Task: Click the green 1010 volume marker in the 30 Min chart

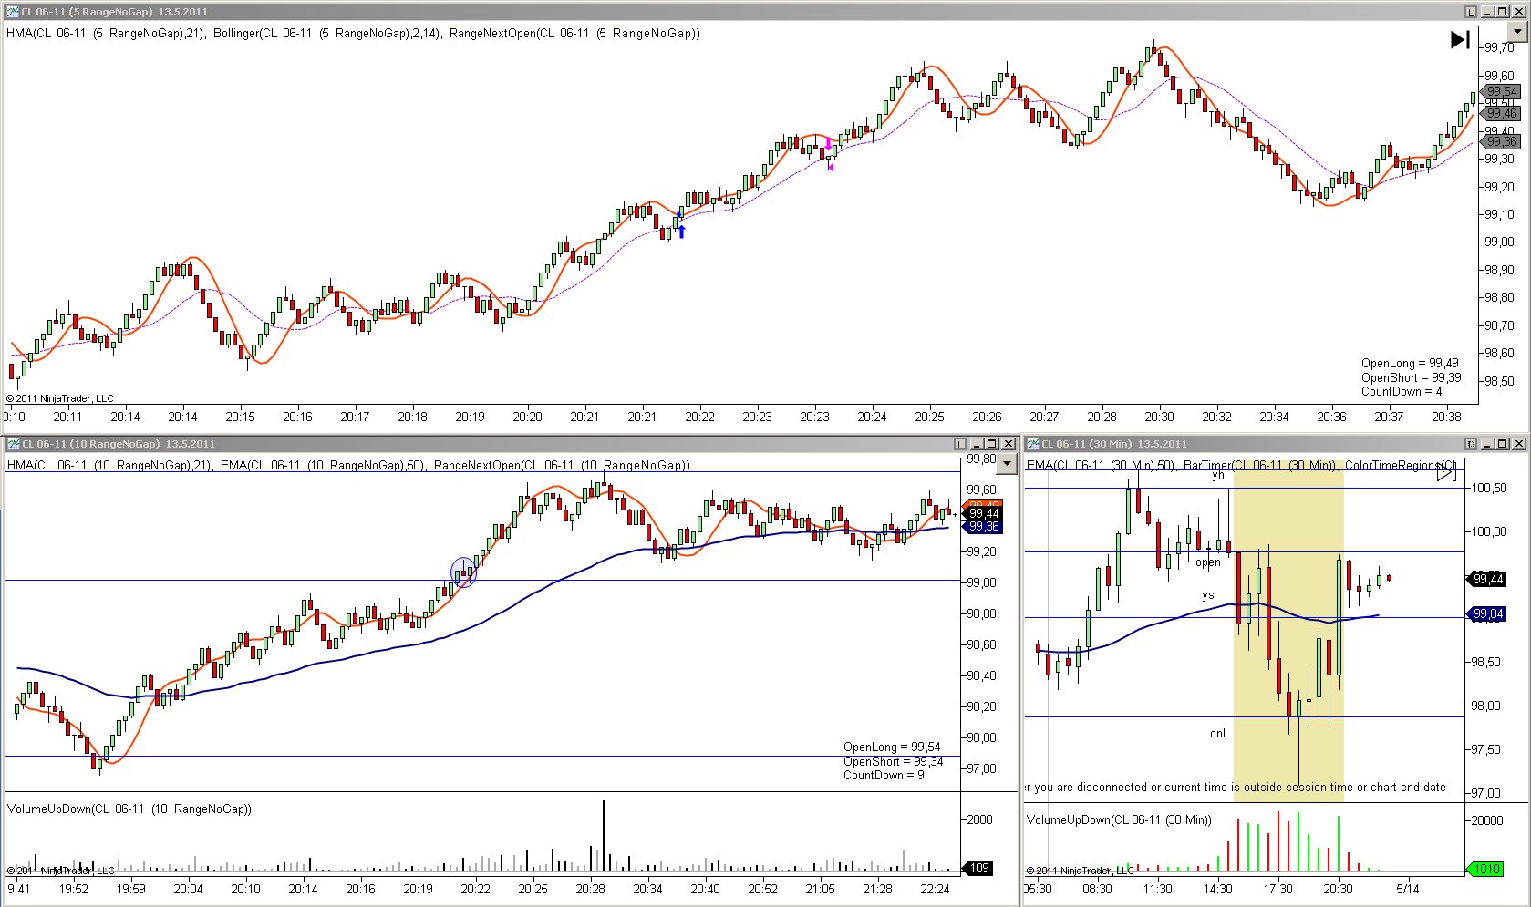Action: coord(1486,869)
